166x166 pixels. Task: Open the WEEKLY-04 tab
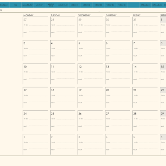[x=110, y=5]
